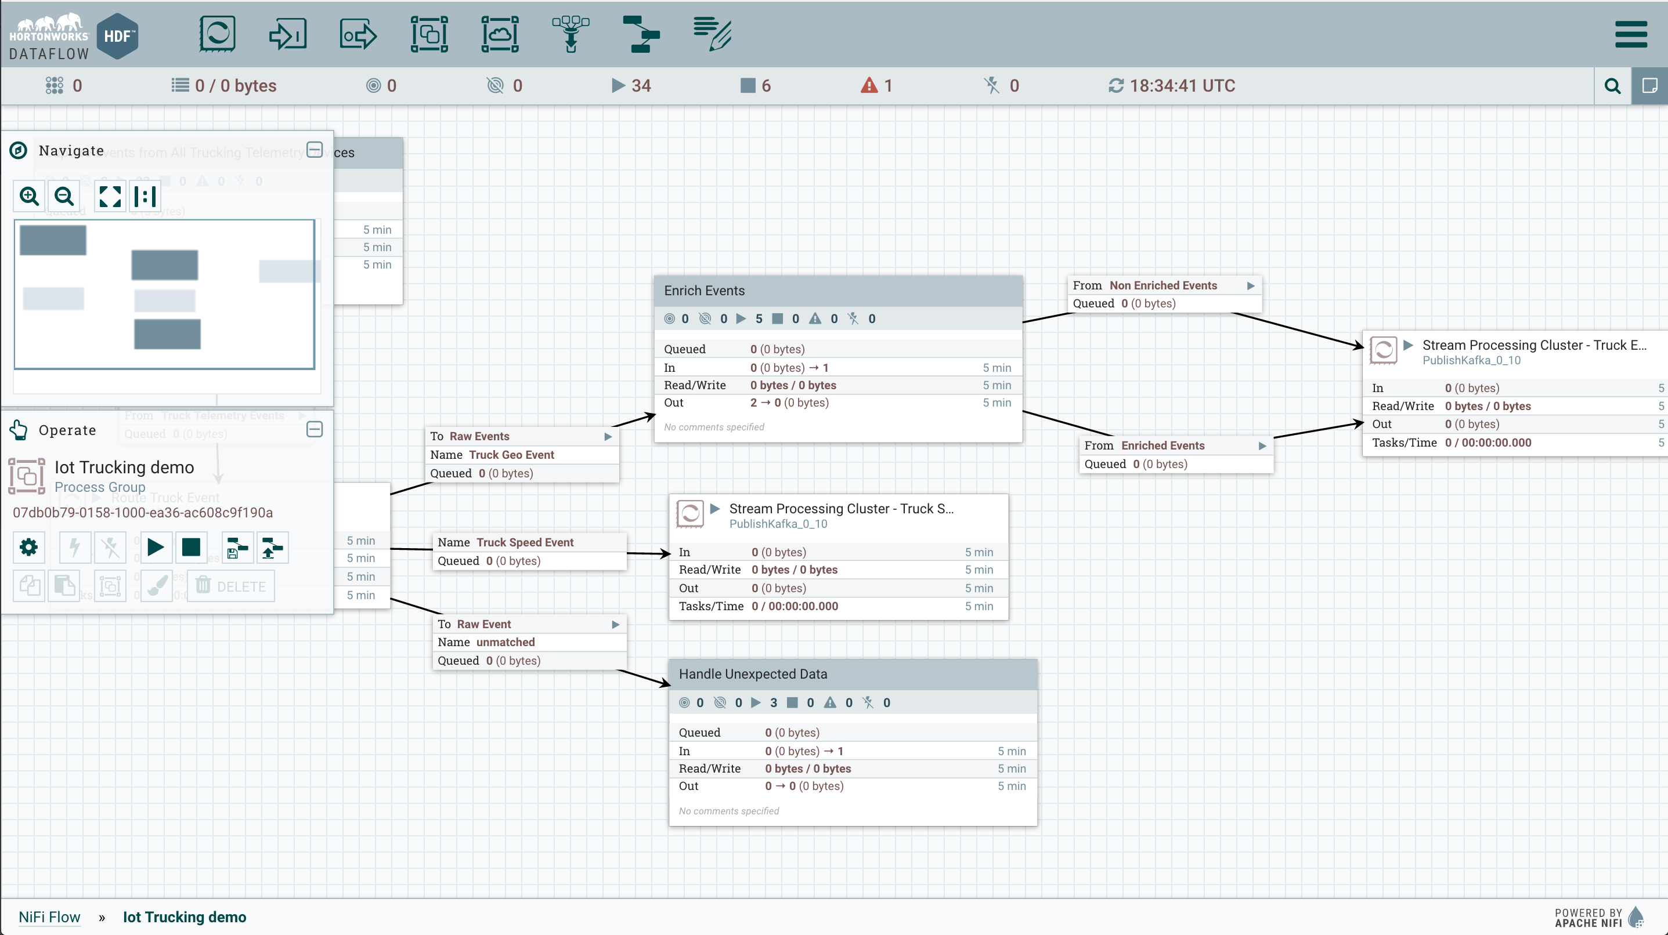Click the DELETE button in the Operate panel
The image size is (1668, 935).
pyautogui.click(x=230, y=586)
